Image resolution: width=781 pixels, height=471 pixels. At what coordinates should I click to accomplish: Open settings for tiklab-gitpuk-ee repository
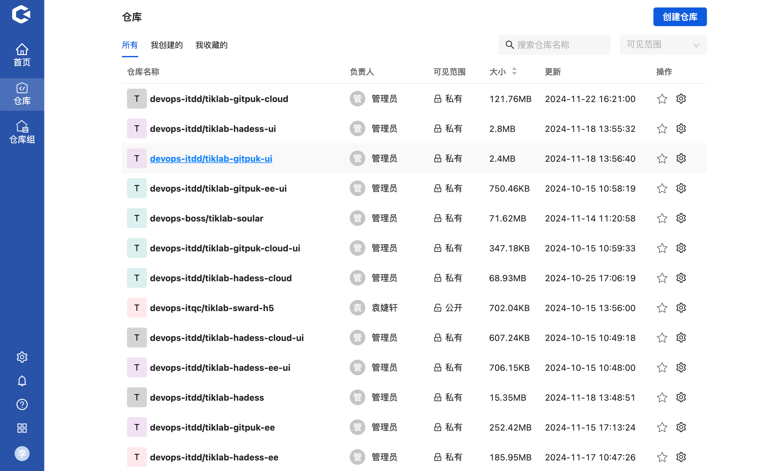coord(681,427)
